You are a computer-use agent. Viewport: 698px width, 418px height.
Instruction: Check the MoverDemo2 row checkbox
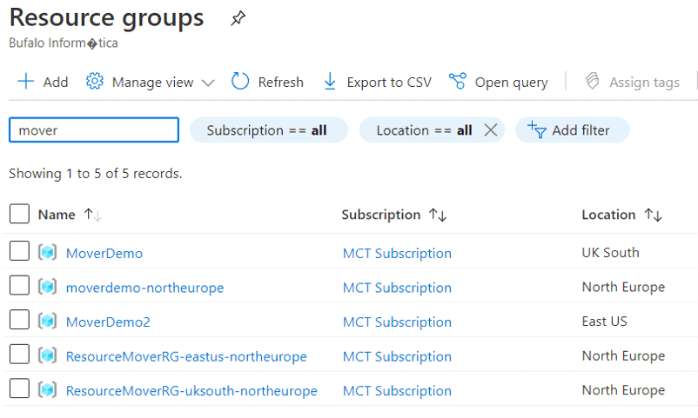coord(20,319)
